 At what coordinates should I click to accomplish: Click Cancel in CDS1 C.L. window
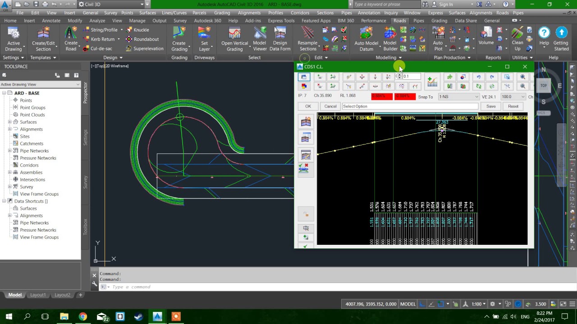pyautogui.click(x=330, y=106)
